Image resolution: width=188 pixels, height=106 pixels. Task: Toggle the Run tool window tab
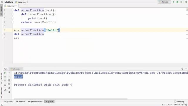coord(49,102)
